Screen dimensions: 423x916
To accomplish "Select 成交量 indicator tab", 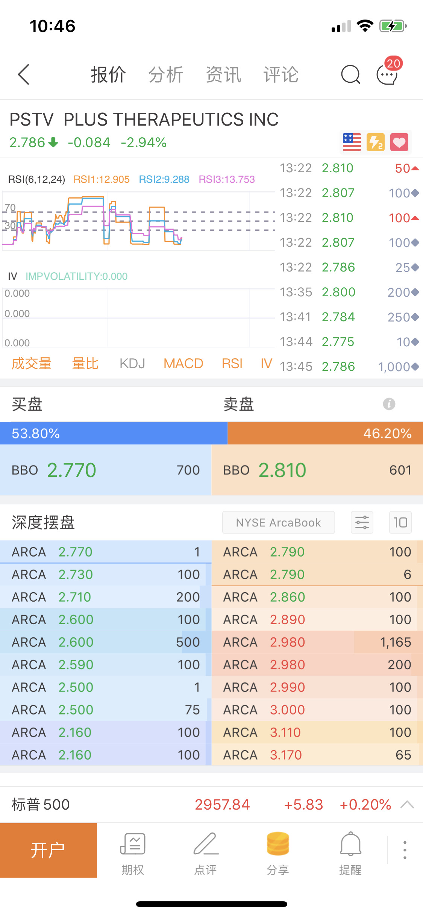I will tap(32, 364).
